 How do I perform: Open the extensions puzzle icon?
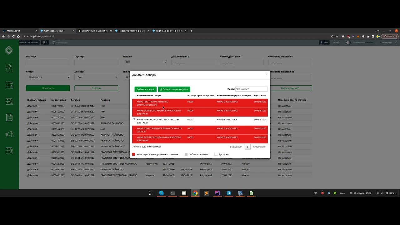coord(368,36)
